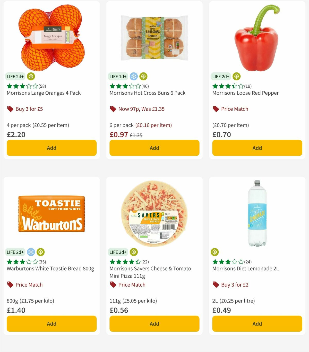The width and height of the screenshot is (309, 352).
Task: Click the tag icon next to Buy 3 for £2
Action: [x=216, y=284]
